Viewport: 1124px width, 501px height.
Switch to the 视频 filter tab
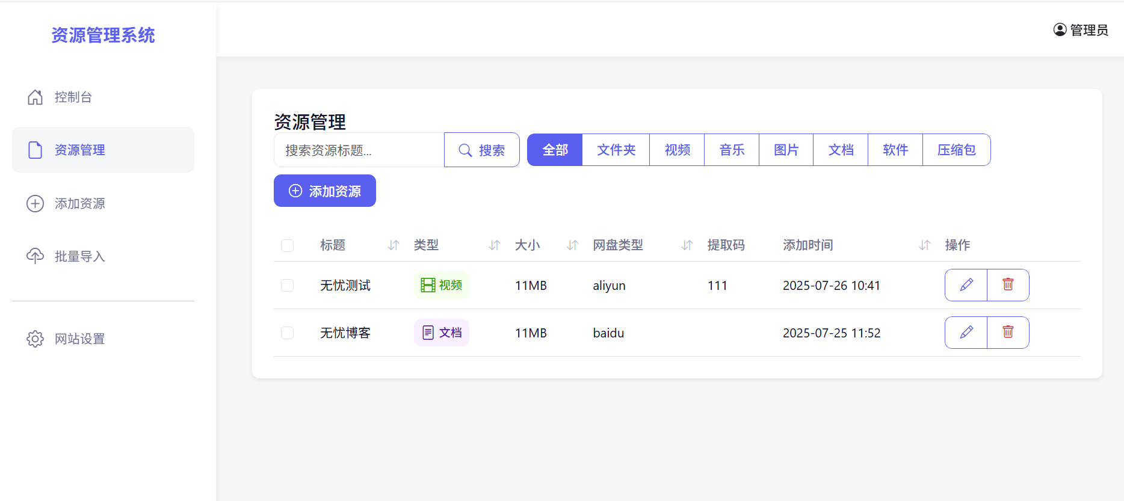(x=677, y=150)
